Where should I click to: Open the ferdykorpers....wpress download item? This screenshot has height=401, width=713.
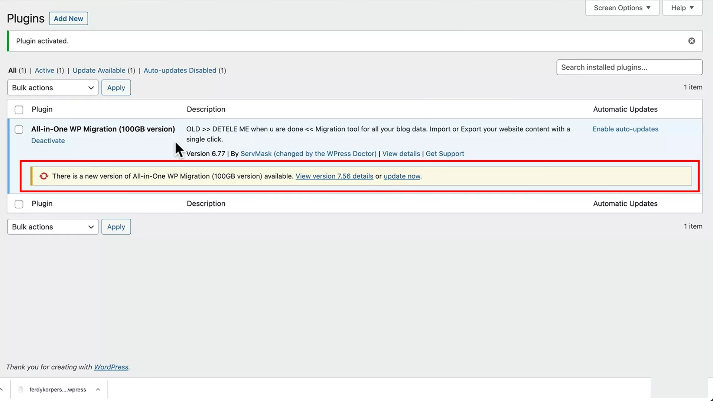click(x=58, y=389)
